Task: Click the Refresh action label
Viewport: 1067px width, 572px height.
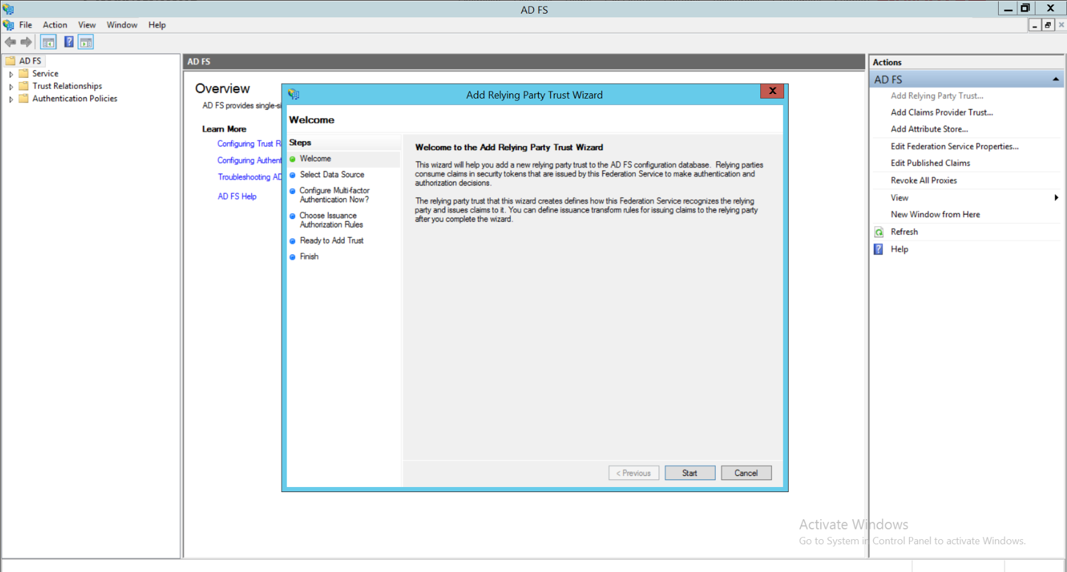Action: [904, 232]
